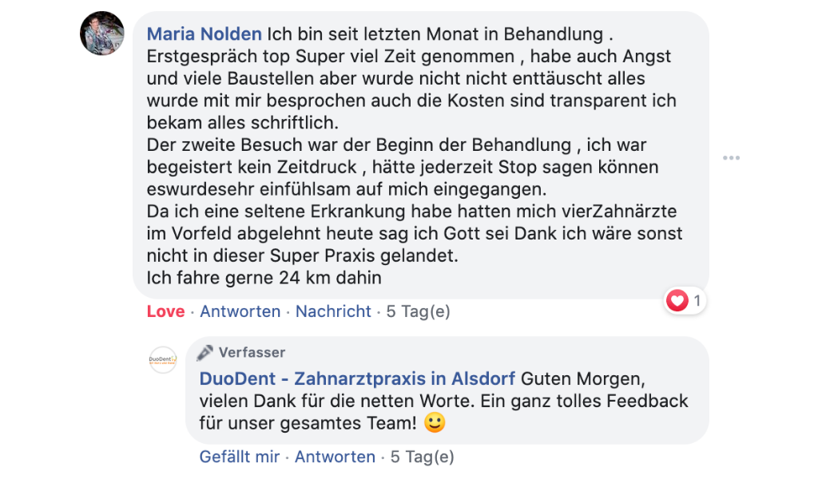Click the red heart reaction icon
The height and width of the screenshot is (479, 818).
677,301
